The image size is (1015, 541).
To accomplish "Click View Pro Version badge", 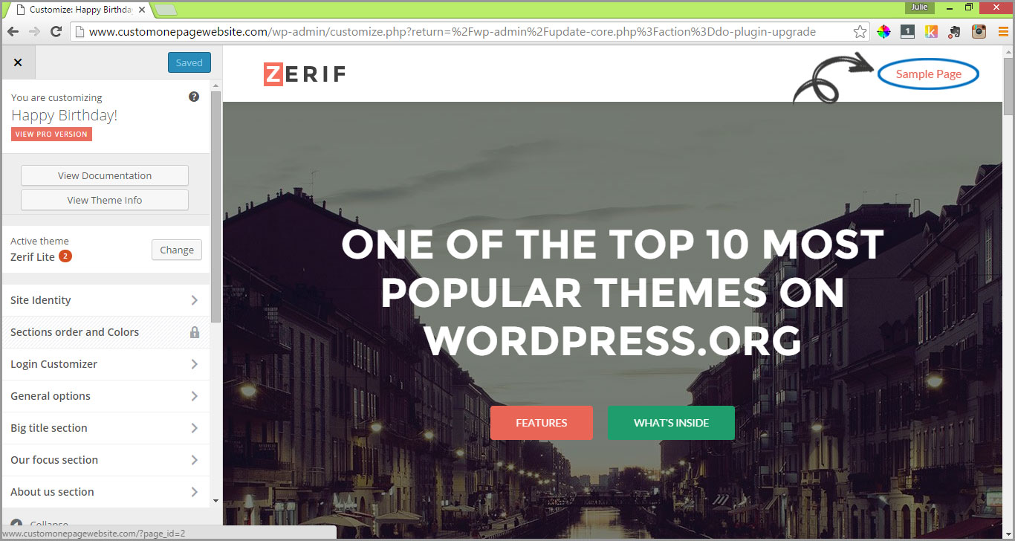I will (x=51, y=134).
